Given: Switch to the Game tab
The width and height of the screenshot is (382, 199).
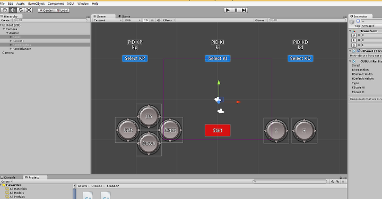Looking at the screenshot, I should [124, 16].
